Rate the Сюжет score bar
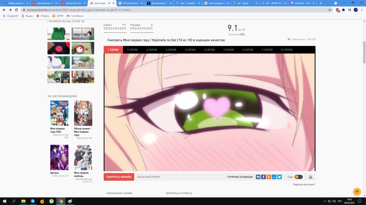366x205 pixels. pyautogui.click(x=115, y=28)
